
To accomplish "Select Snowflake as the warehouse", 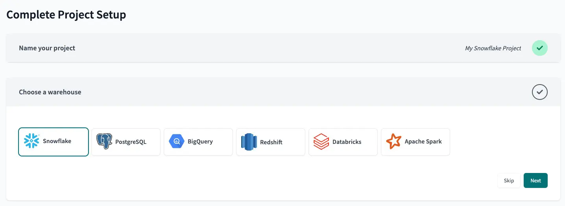I will (54, 142).
